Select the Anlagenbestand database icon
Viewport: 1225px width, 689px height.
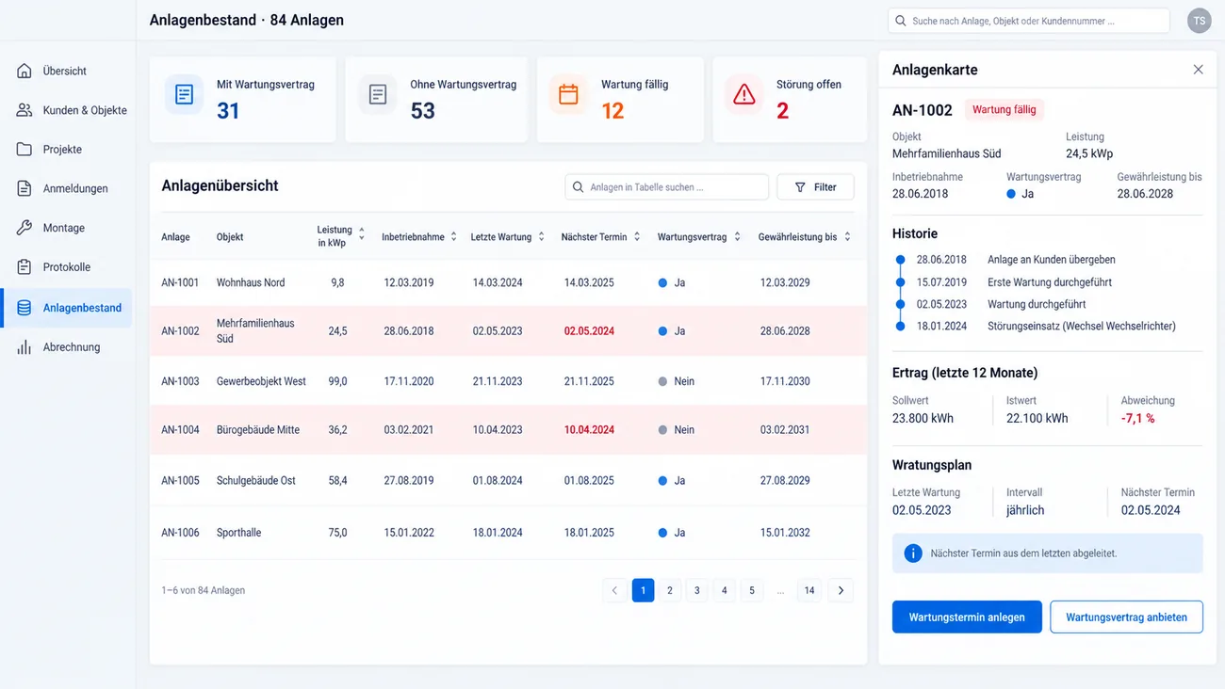coord(24,308)
